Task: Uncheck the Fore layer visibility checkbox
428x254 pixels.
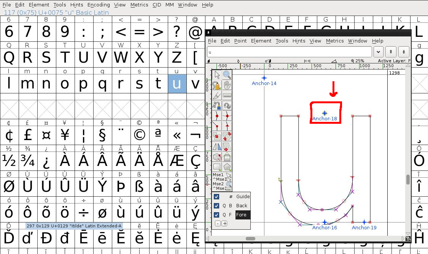Action: click(x=216, y=215)
